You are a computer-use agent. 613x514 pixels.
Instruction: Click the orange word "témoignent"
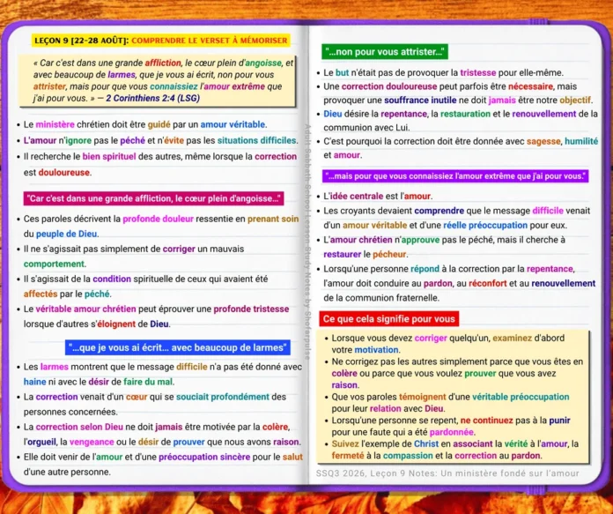[422, 397]
